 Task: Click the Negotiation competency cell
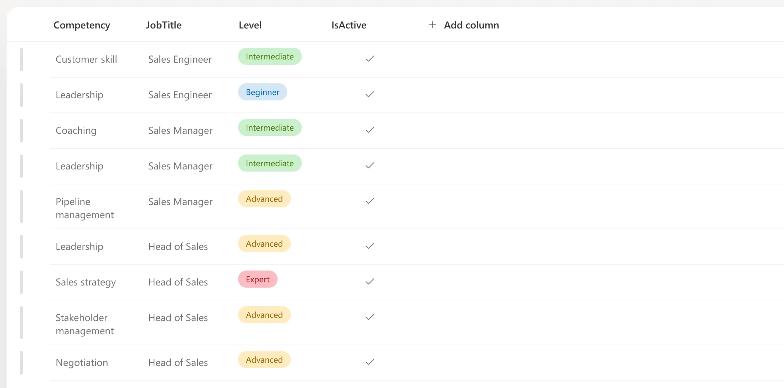click(82, 363)
